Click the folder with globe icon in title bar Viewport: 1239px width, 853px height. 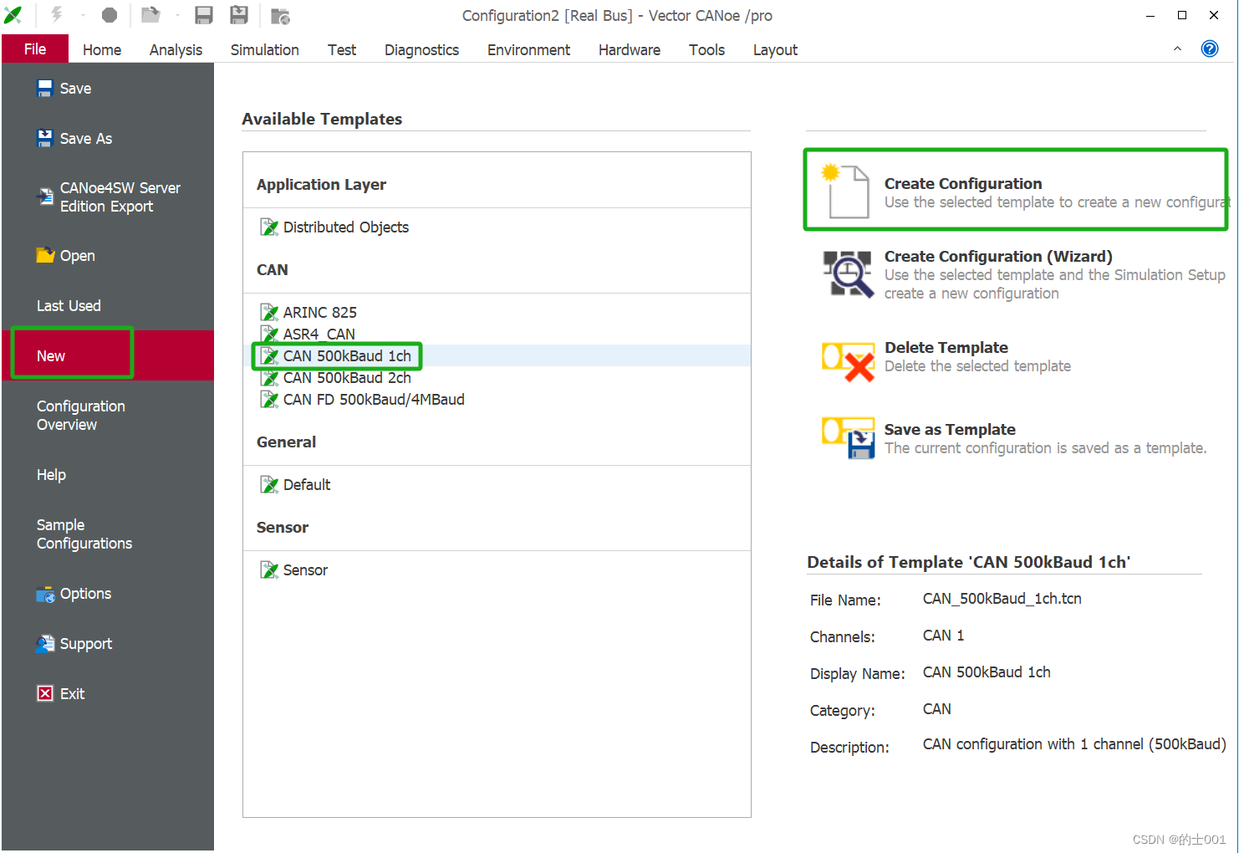tap(280, 16)
